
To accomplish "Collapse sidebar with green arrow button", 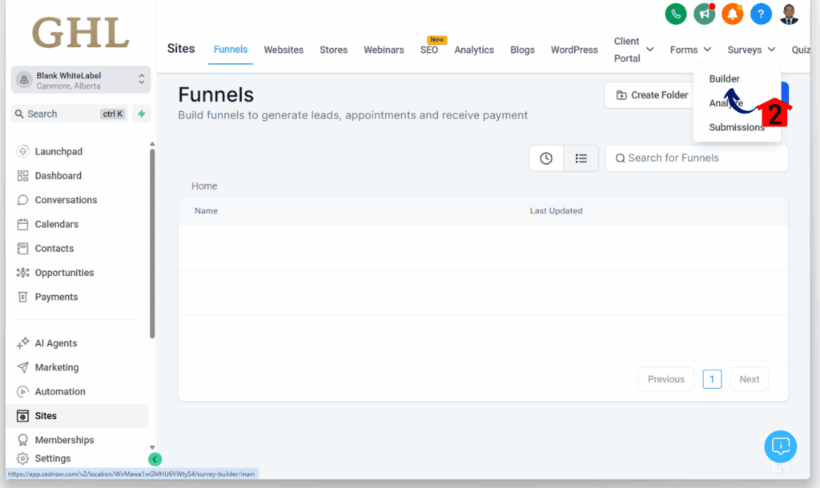I will click(x=155, y=459).
